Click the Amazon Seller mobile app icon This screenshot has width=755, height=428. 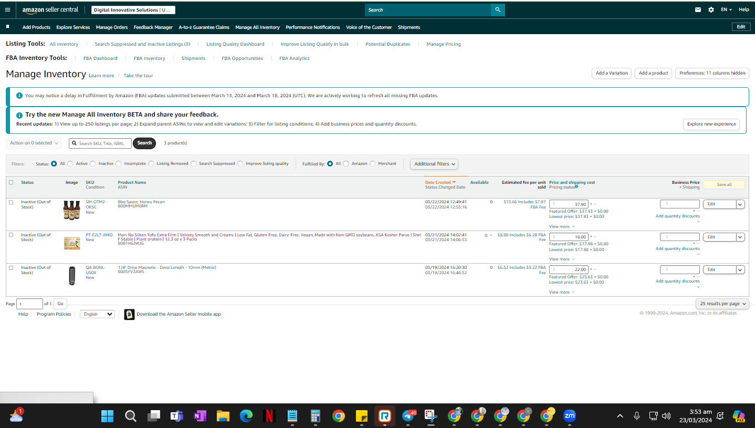[x=129, y=314]
